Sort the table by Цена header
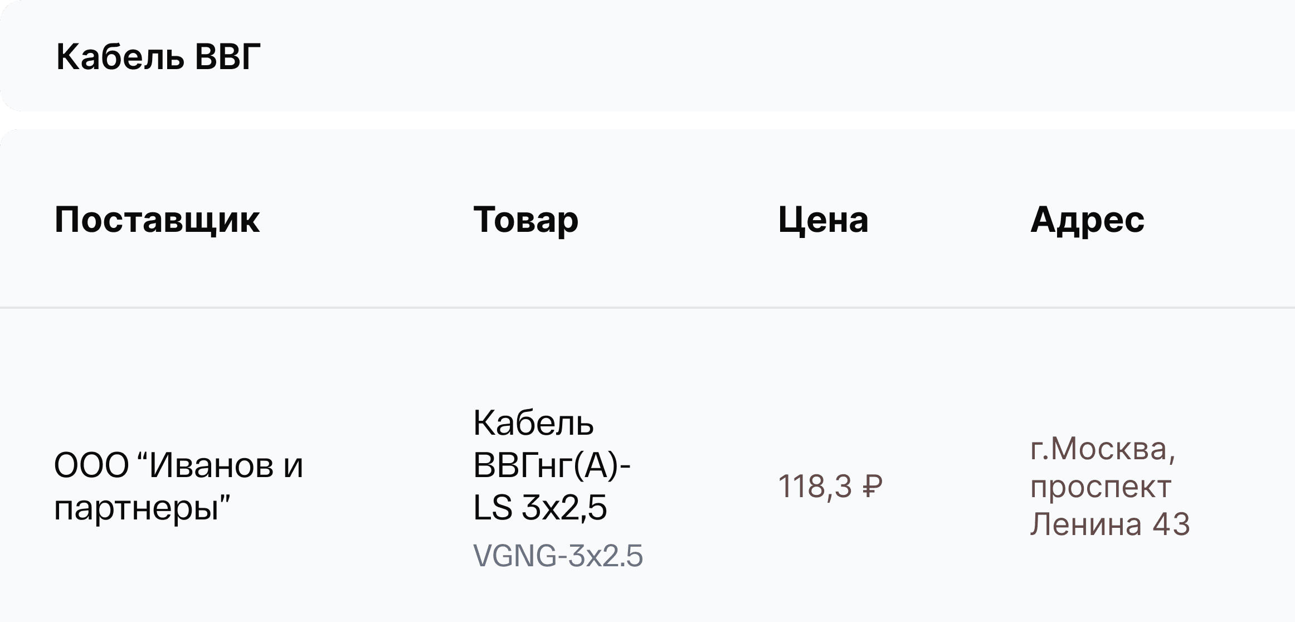Image resolution: width=1295 pixels, height=622 pixels. pos(823,220)
